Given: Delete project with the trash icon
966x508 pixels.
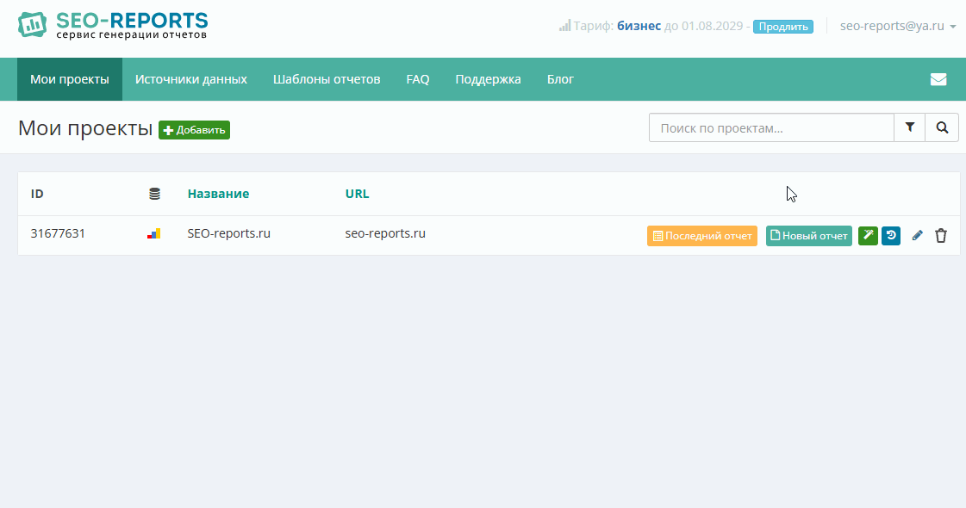Looking at the screenshot, I should point(941,236).
